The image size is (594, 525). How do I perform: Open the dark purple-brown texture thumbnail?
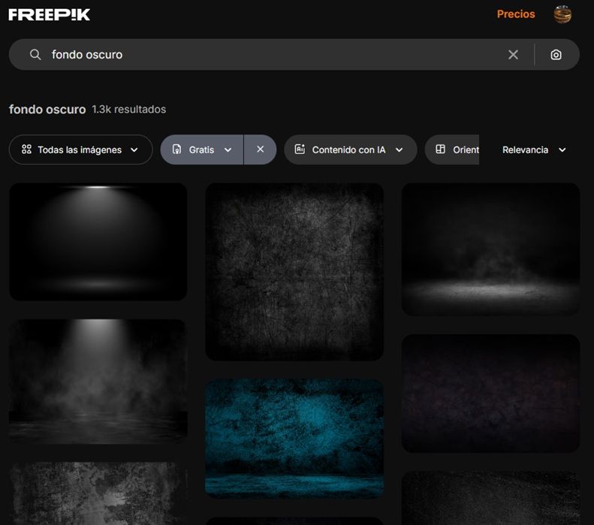click(x=490, y=393)
